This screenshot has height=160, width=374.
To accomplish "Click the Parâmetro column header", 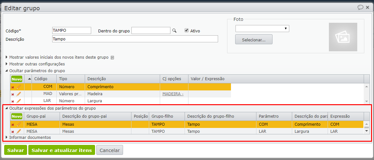I will point(274,116).
